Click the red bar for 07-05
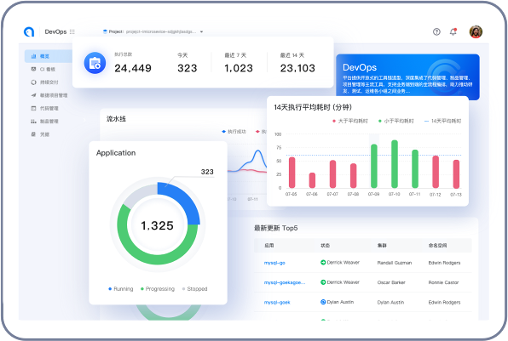Viewport: 508px width, 341px height. [x=292, y=173]
